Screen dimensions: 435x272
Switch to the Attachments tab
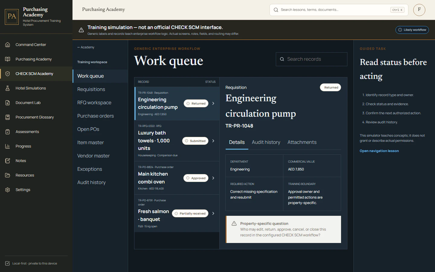302,142
